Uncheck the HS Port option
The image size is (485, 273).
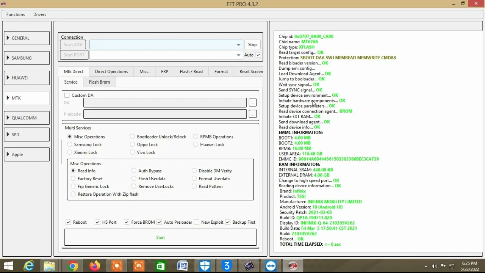click(x=97, y=222)
